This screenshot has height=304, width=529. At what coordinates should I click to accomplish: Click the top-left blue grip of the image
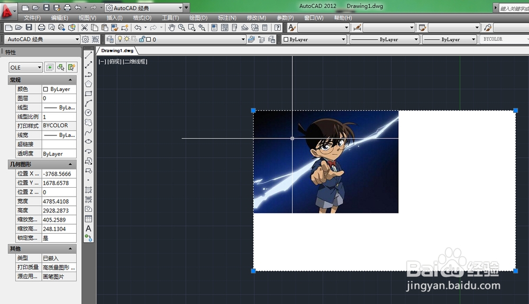pos(253,110)
